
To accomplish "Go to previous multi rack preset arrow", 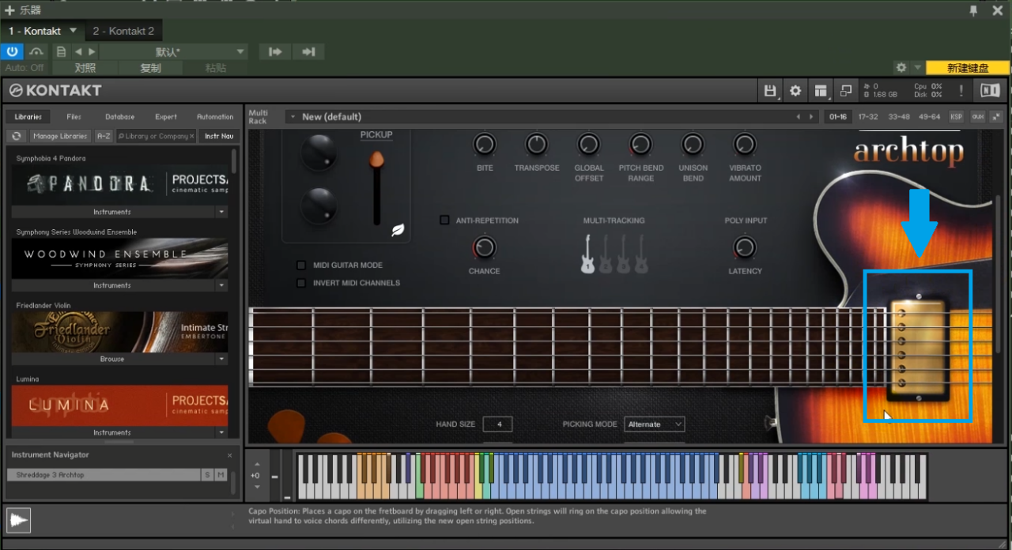I will [x=799, y=117].
